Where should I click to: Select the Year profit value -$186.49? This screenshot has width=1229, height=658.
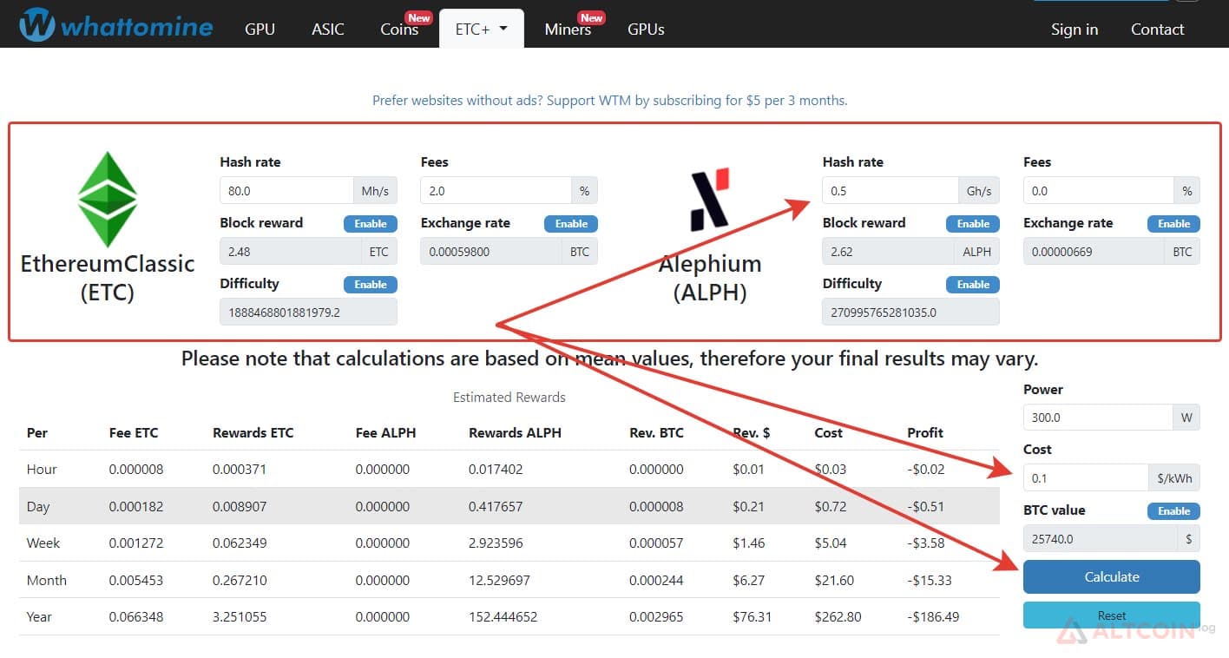tap(933, 617)
